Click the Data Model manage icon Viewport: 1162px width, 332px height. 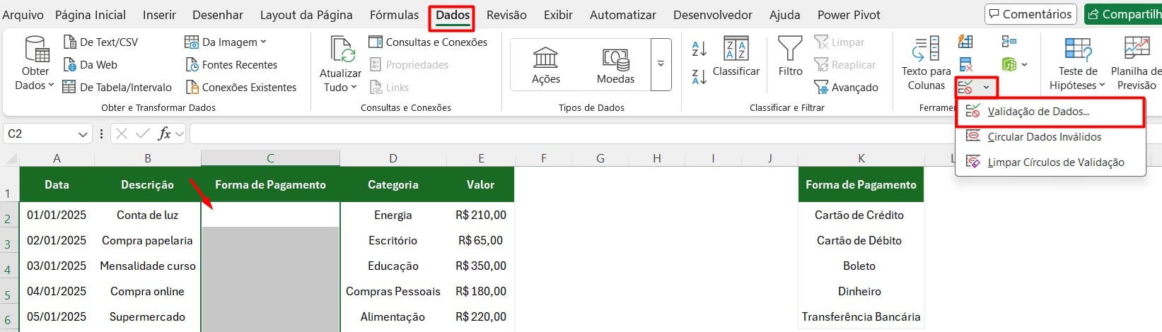click(x=1009, y=65)
